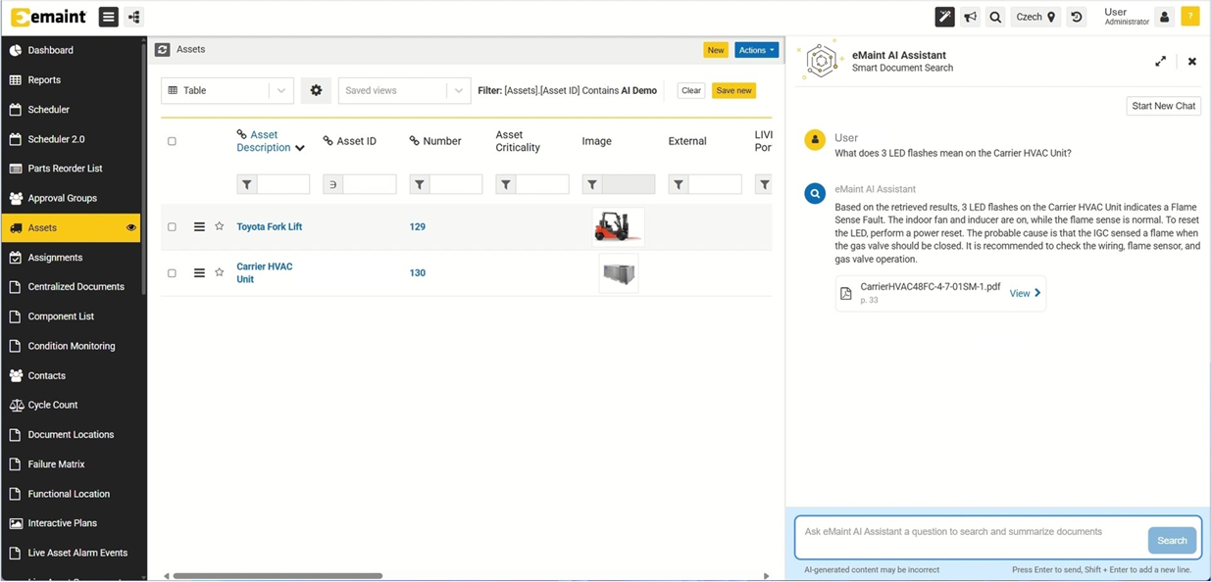Star the Carrier HVAC Unit row
The width and height of the screenshot is (1211, 582).
click(x=220, y=272)
